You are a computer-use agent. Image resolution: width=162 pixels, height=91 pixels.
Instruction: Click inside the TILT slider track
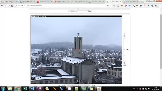[125, 50]
